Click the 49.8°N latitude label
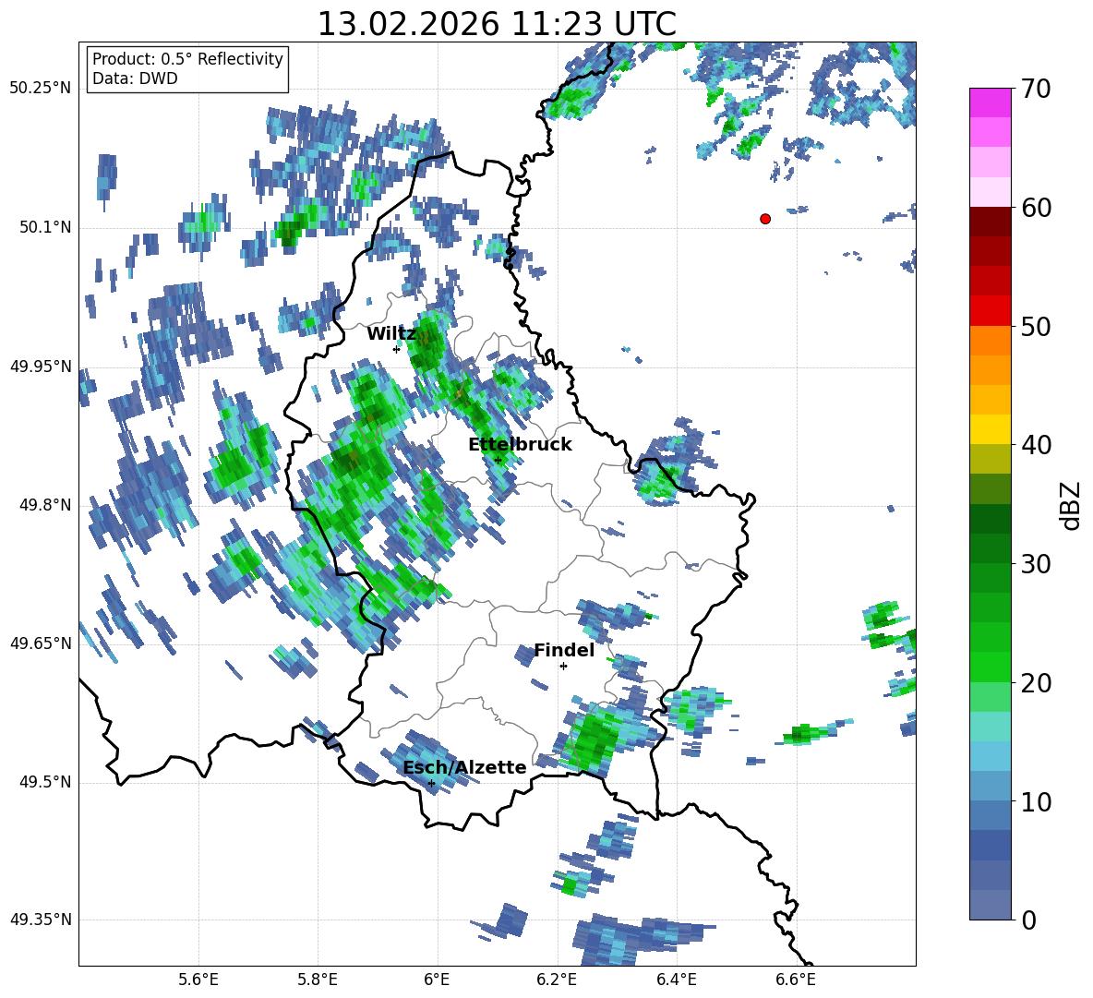Viewport: 1093px width, 998px height. coord(44,505)
